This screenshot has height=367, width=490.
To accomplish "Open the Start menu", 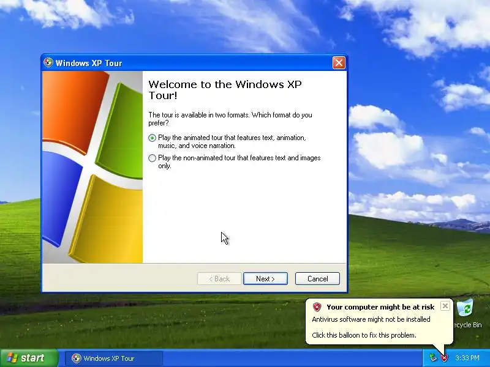I will (29, 358).
